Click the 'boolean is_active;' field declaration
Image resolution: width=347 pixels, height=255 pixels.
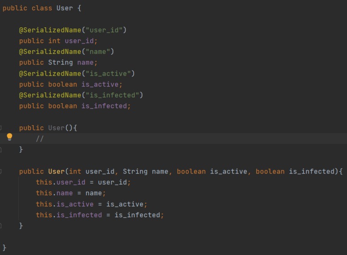tap(85, 84)
